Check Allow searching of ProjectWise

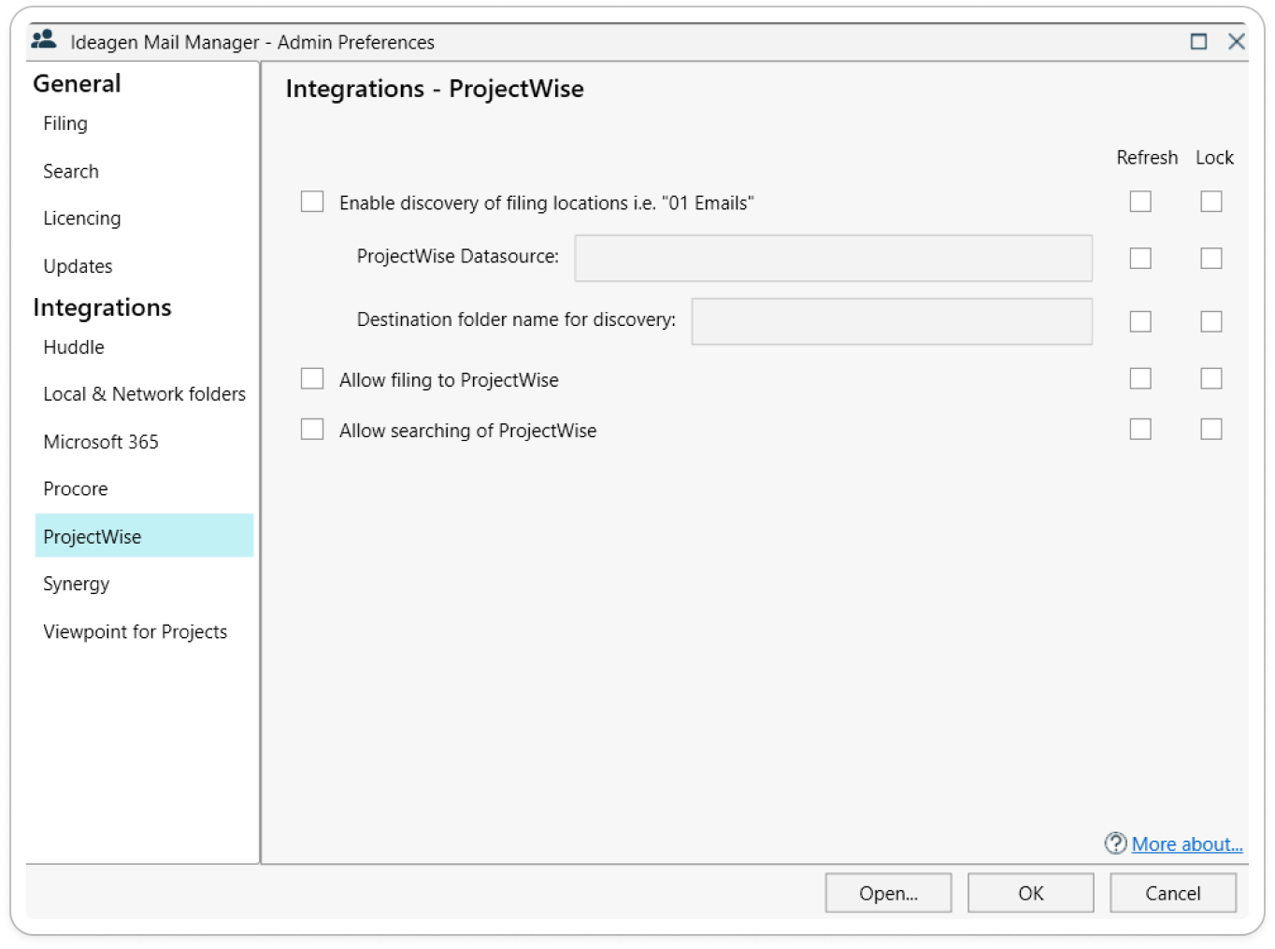tap(312, 429)
